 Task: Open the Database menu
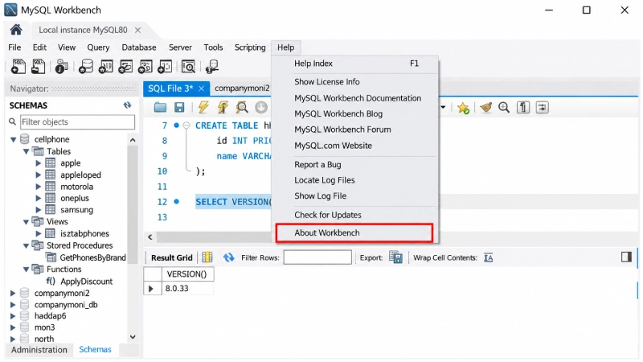[x=138, y=47]
